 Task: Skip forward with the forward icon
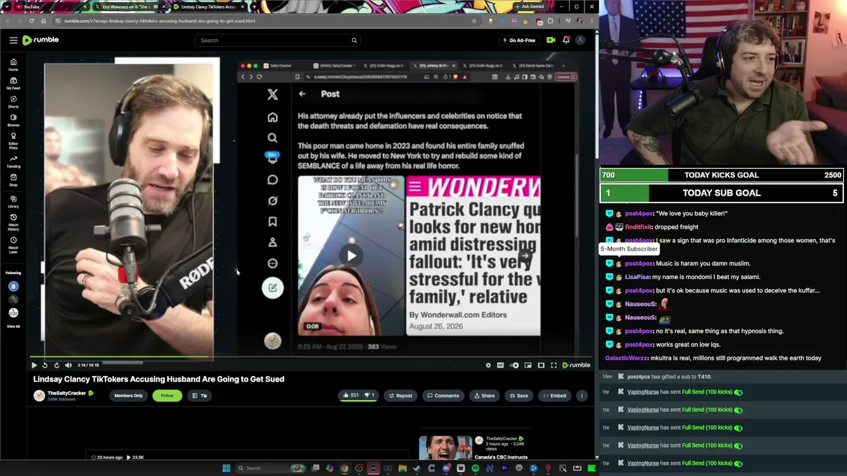tap(56, 365)
